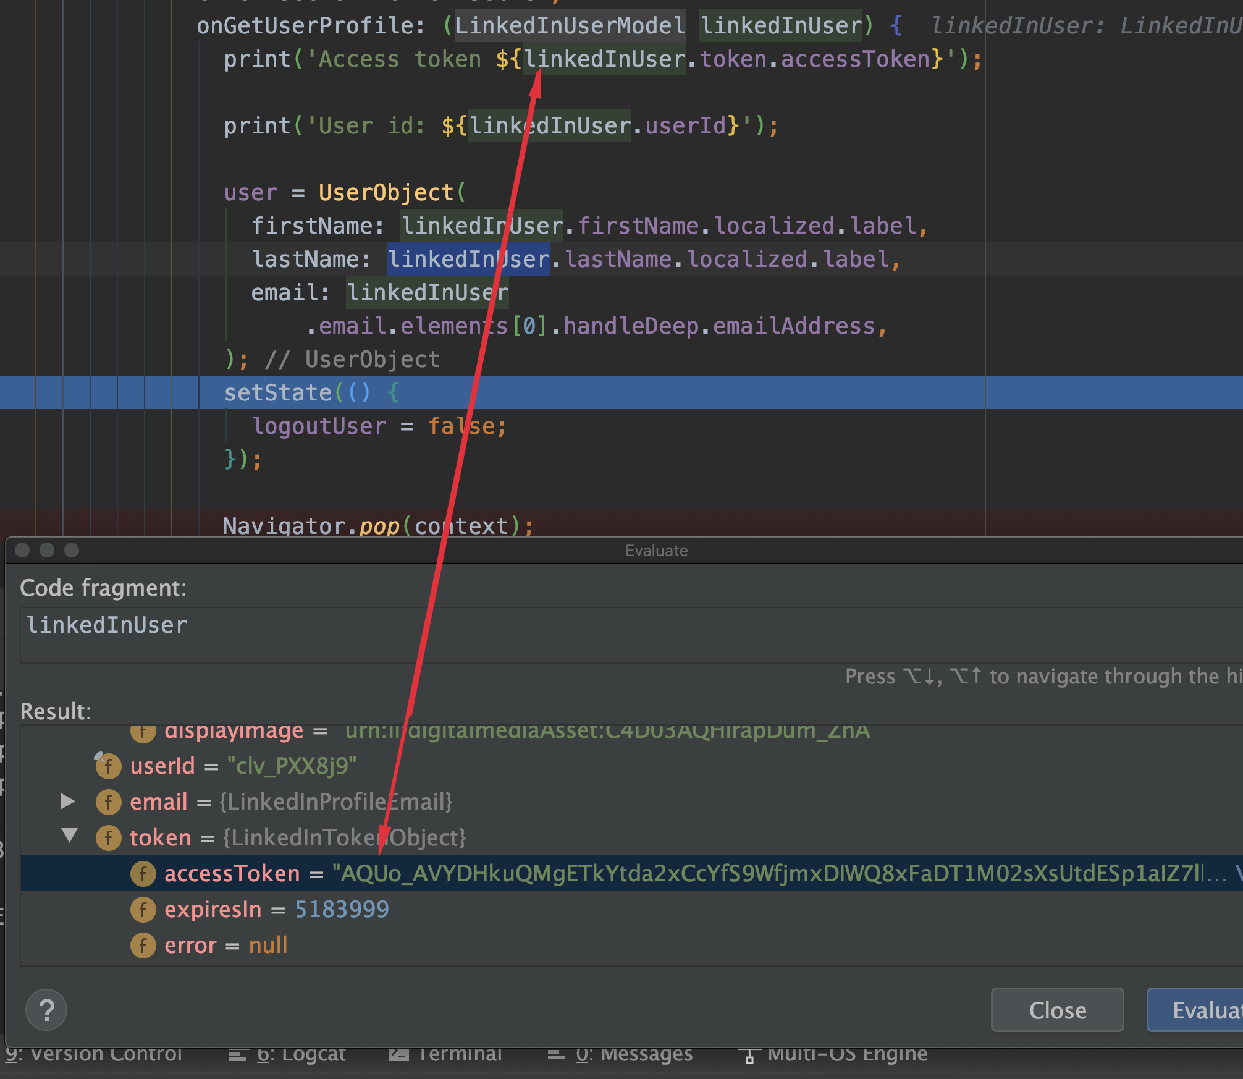Screen dimensions: 1243x1079
Task: Click the field icon next to email
Action: coord(108,802)
